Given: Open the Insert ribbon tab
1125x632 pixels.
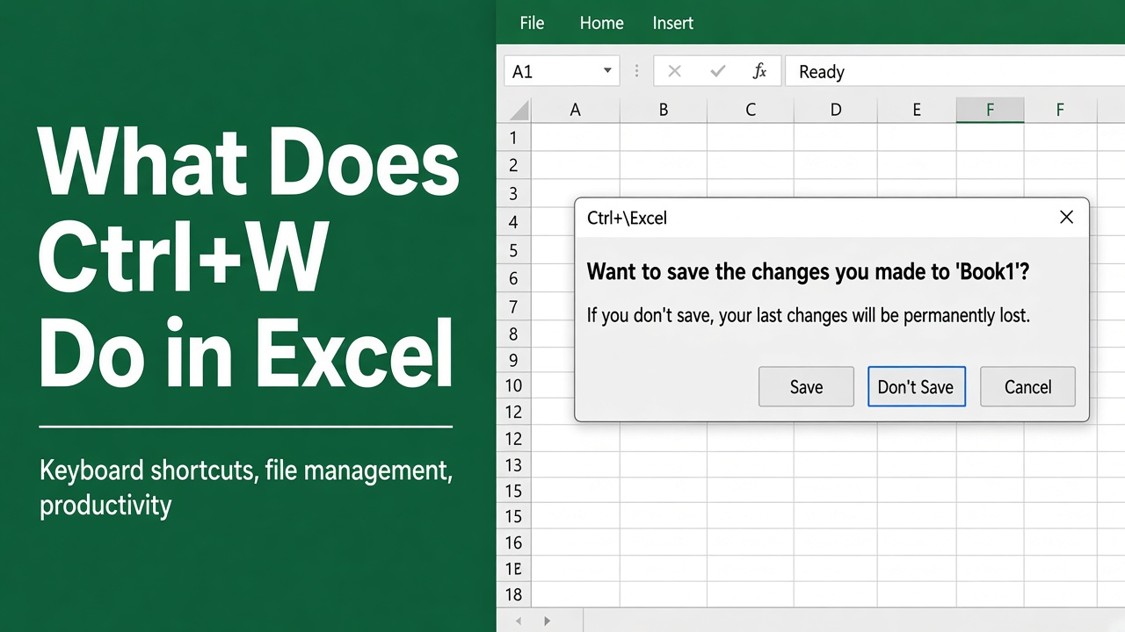Looking at the screenshot, I should tap(673, 23).
